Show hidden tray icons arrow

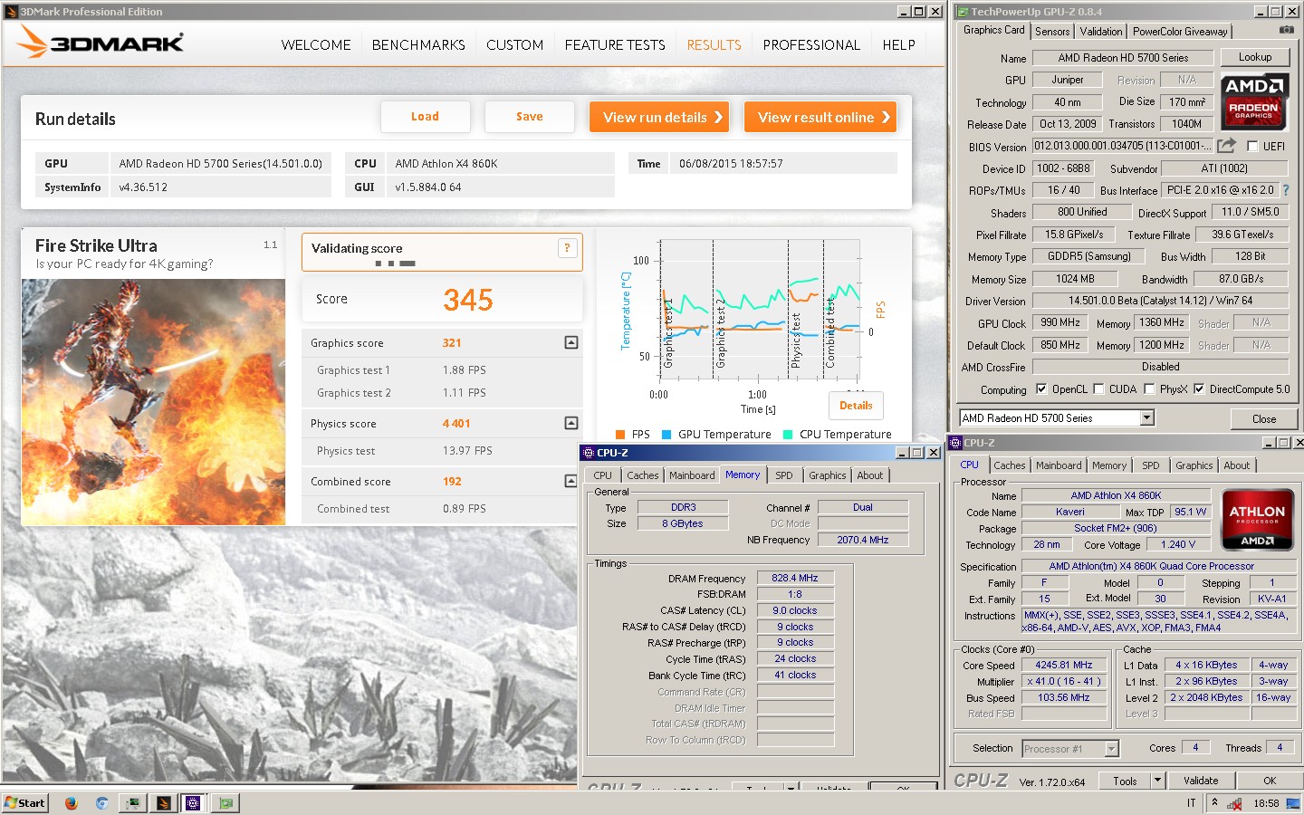[1214, 802]
